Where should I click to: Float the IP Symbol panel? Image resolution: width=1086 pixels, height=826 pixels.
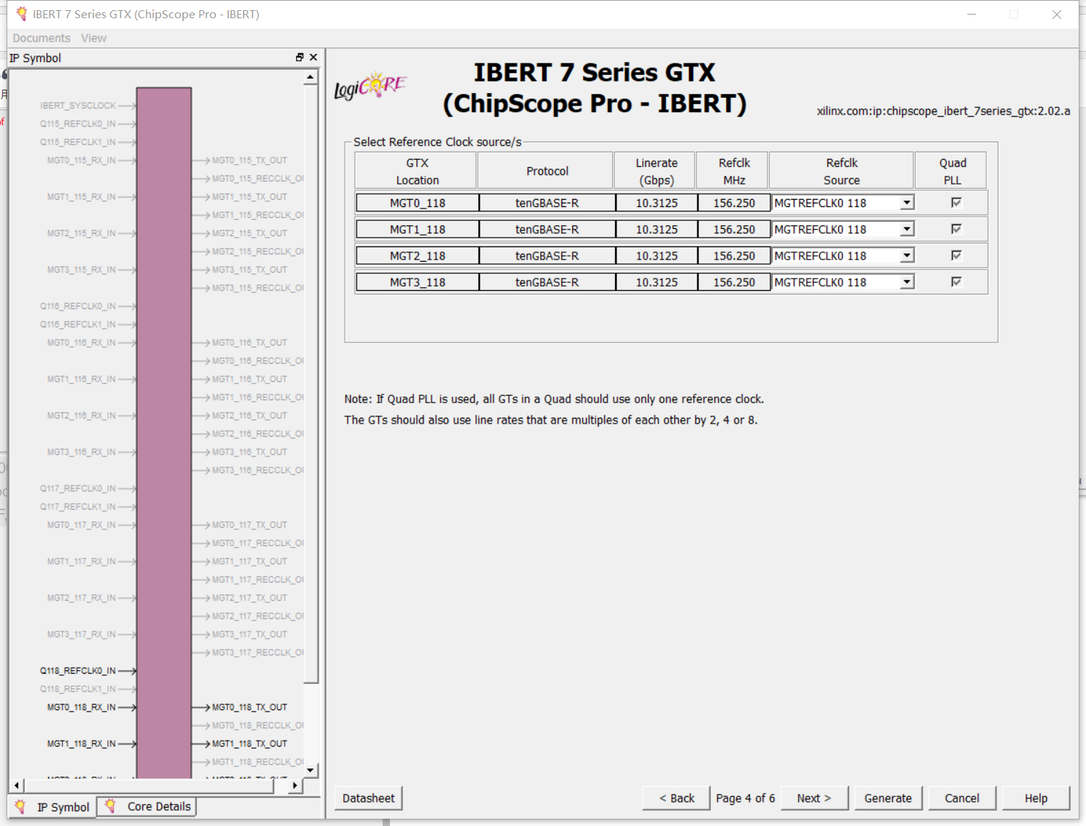pos(300,58)
